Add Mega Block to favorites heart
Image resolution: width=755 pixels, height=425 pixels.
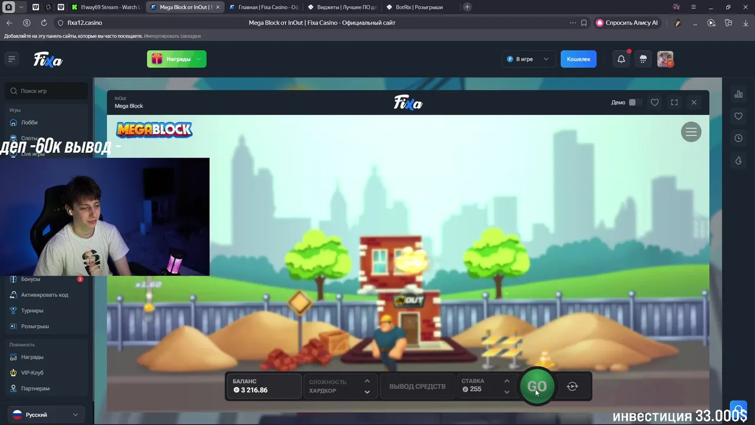point(655,102)
